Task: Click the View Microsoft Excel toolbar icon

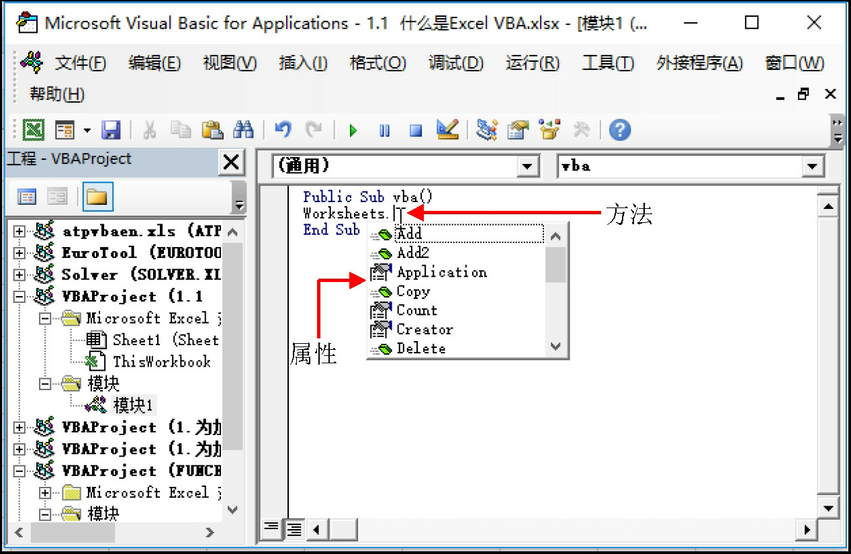Action: point(34,130)
